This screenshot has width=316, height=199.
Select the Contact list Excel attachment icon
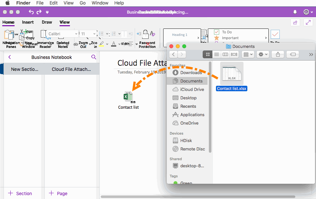coord(128,96)
